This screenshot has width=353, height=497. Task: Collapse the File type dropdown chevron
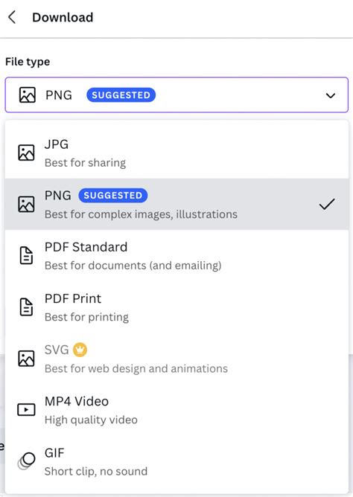coord(331,95)
